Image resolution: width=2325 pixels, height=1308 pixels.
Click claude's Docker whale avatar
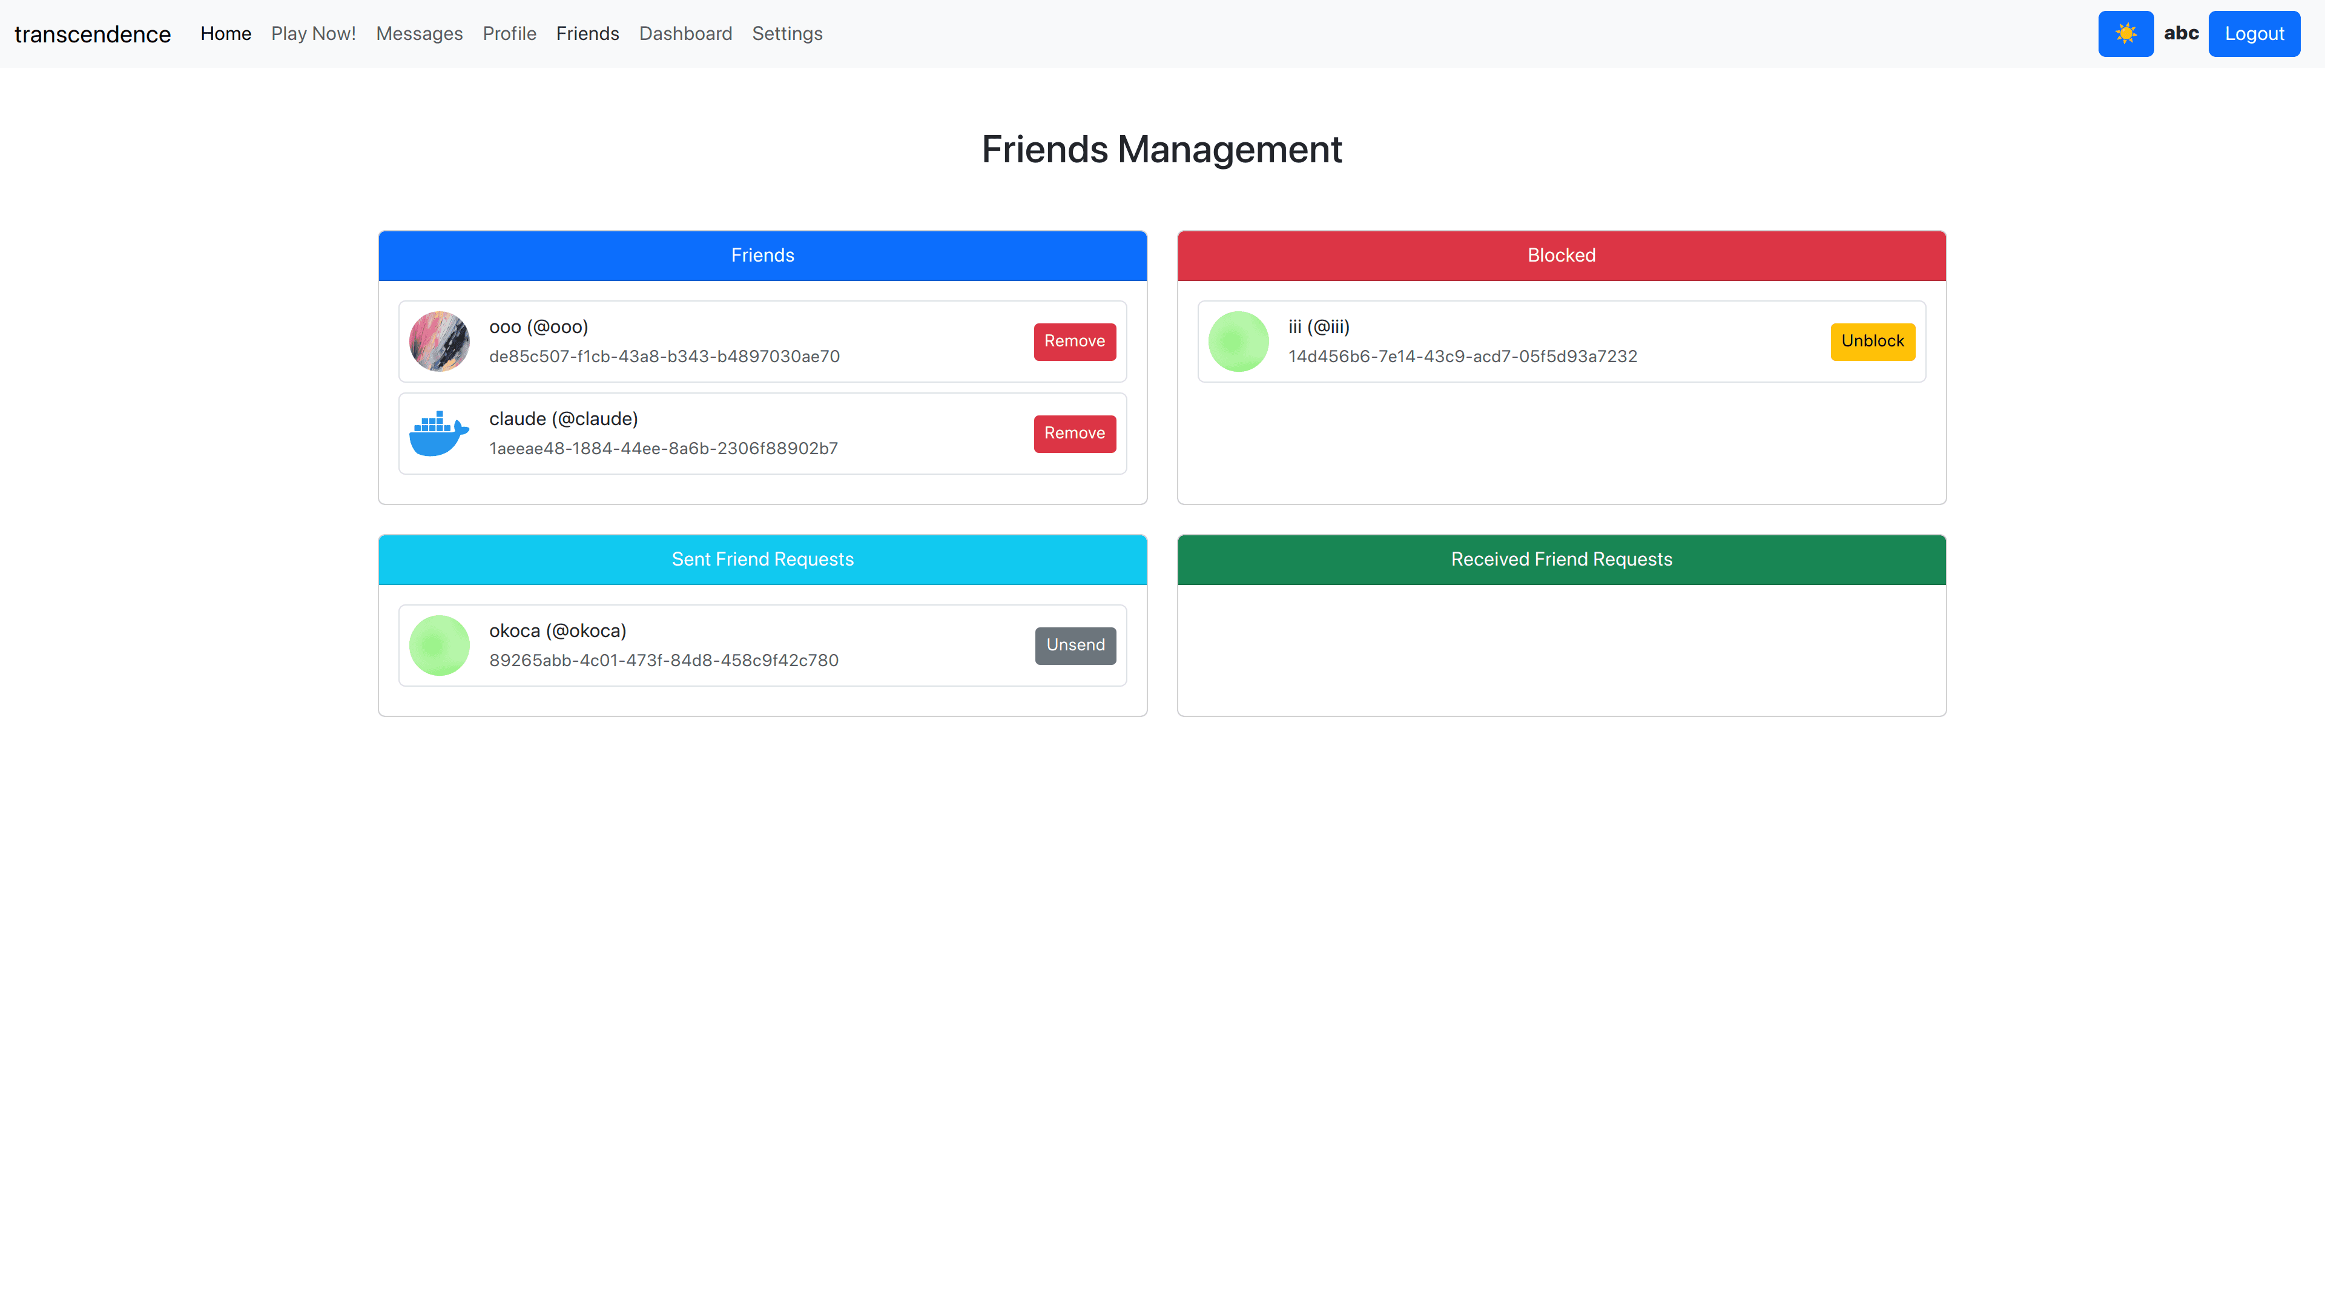point(438,434)
